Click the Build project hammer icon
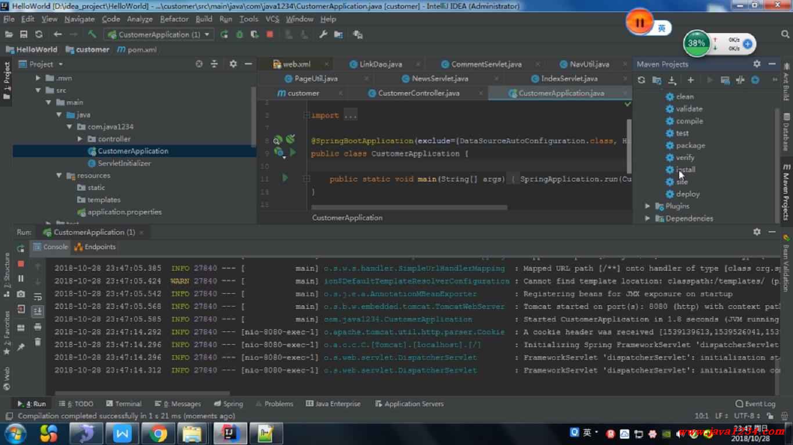This screenshot has width=793, height=445. 92,35
